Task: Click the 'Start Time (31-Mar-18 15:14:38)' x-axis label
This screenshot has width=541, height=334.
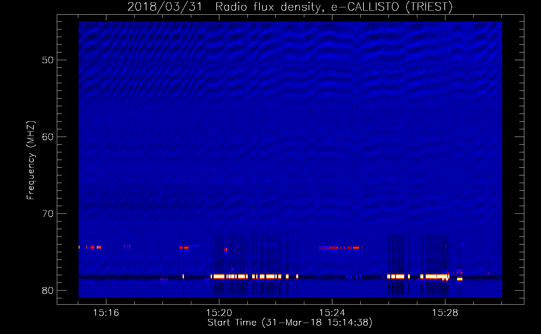Action: (290, 323)
